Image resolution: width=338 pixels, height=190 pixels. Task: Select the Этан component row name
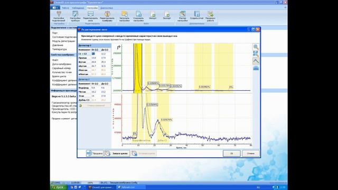click(81, 96)
